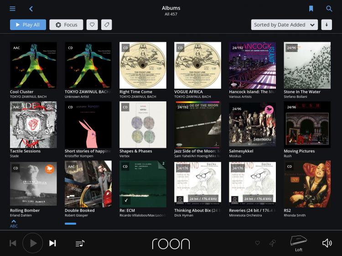Open the Cool Cluster album cover
Screen dimensions: 342x256
33,65
